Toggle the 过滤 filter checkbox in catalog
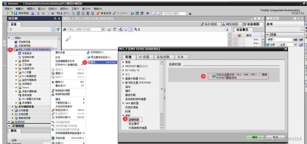Image resolution: width=307 pixels, height=144 pixels. click(x=268, y=45)
